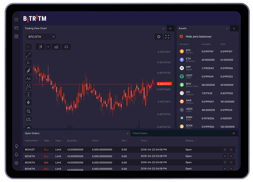Sort orders by the Price column
This screenshot has width=253, height=182.
click(96, 141)
